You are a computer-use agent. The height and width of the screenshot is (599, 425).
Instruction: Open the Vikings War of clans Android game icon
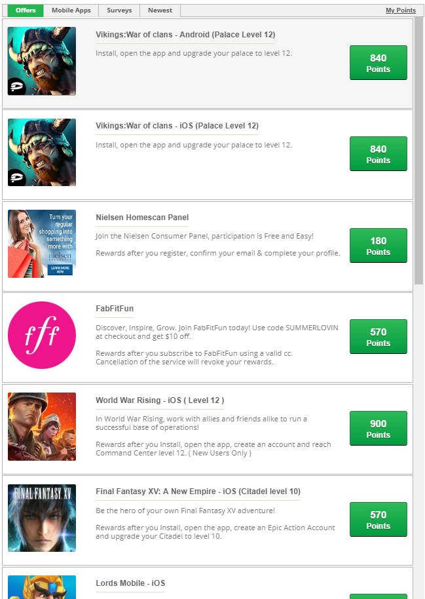[x=42, y=61]
